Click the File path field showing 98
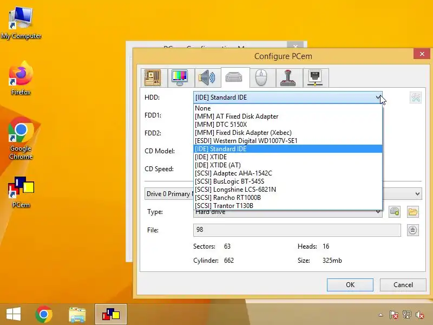433x325 pixels. 297,230
